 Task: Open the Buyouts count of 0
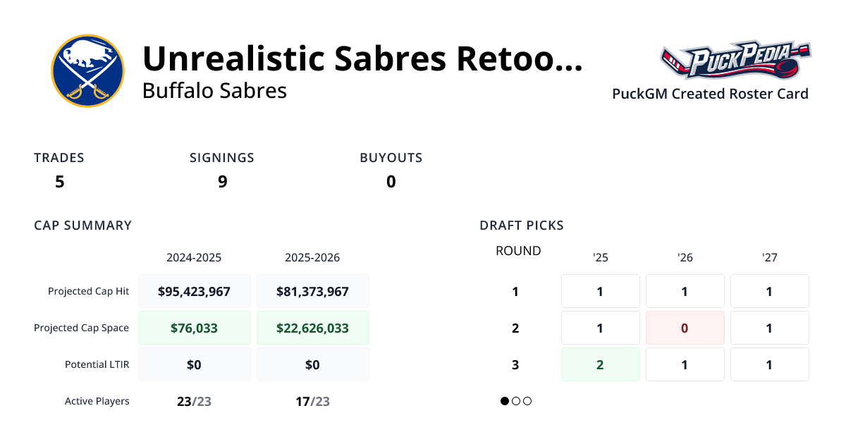tap(391, 182)
